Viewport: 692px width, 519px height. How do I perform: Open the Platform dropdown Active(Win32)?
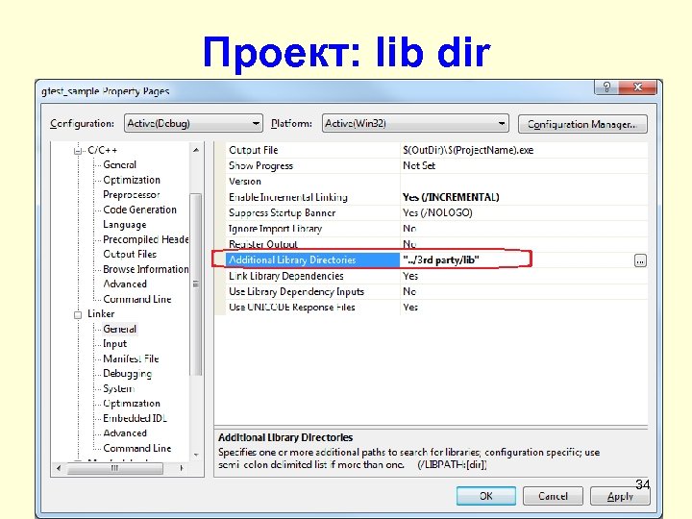(x=415, y=124)
